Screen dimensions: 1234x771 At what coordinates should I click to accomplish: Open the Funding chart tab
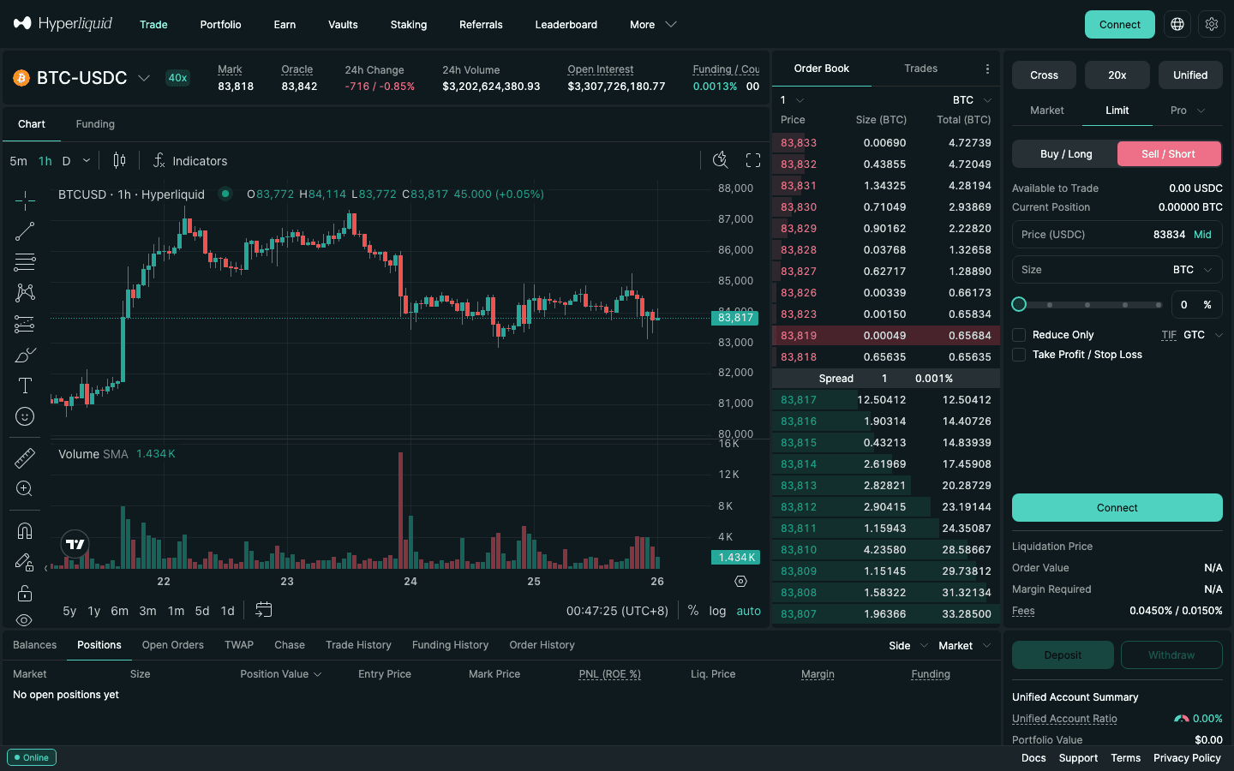coord(95,124)
